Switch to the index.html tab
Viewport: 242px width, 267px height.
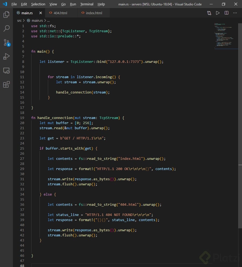tap(94, 13)
